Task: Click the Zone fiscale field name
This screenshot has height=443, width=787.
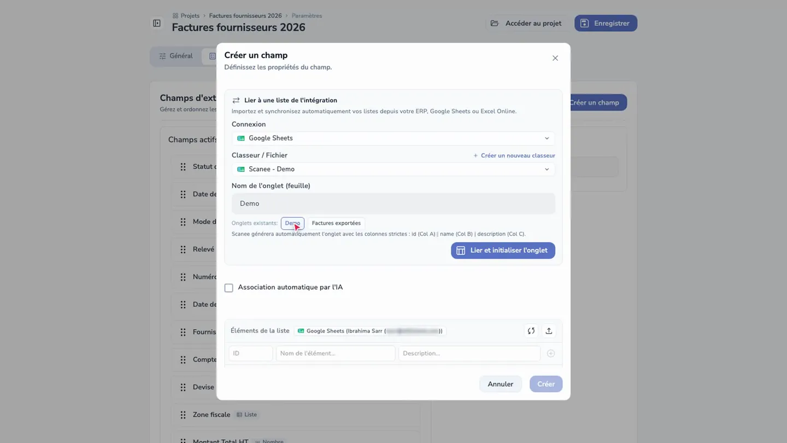Action: click(212, 415)
